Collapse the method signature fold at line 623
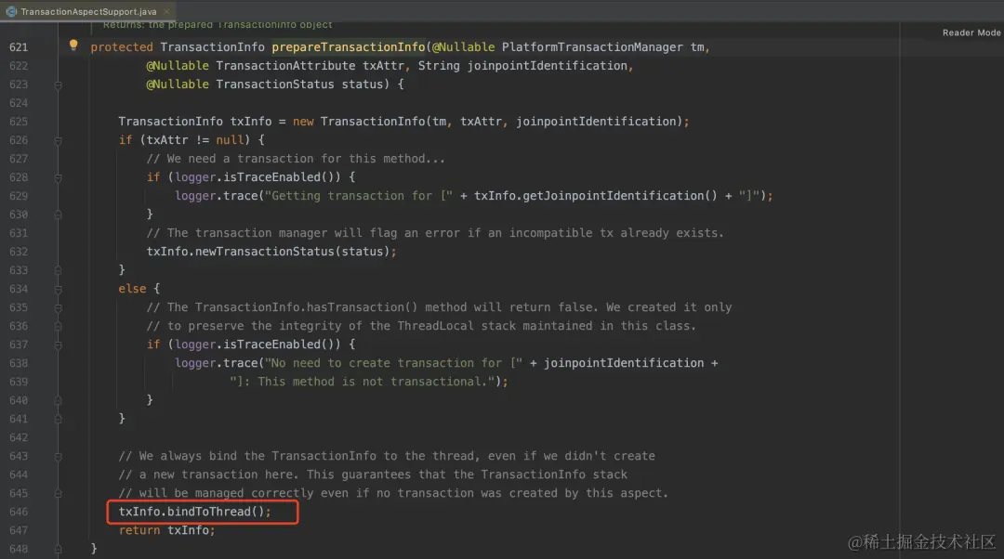 pyautogui.click(x=58, y=84)
